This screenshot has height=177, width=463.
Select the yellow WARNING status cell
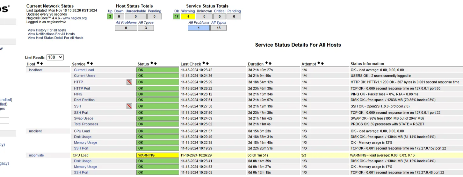pos(157,155)
